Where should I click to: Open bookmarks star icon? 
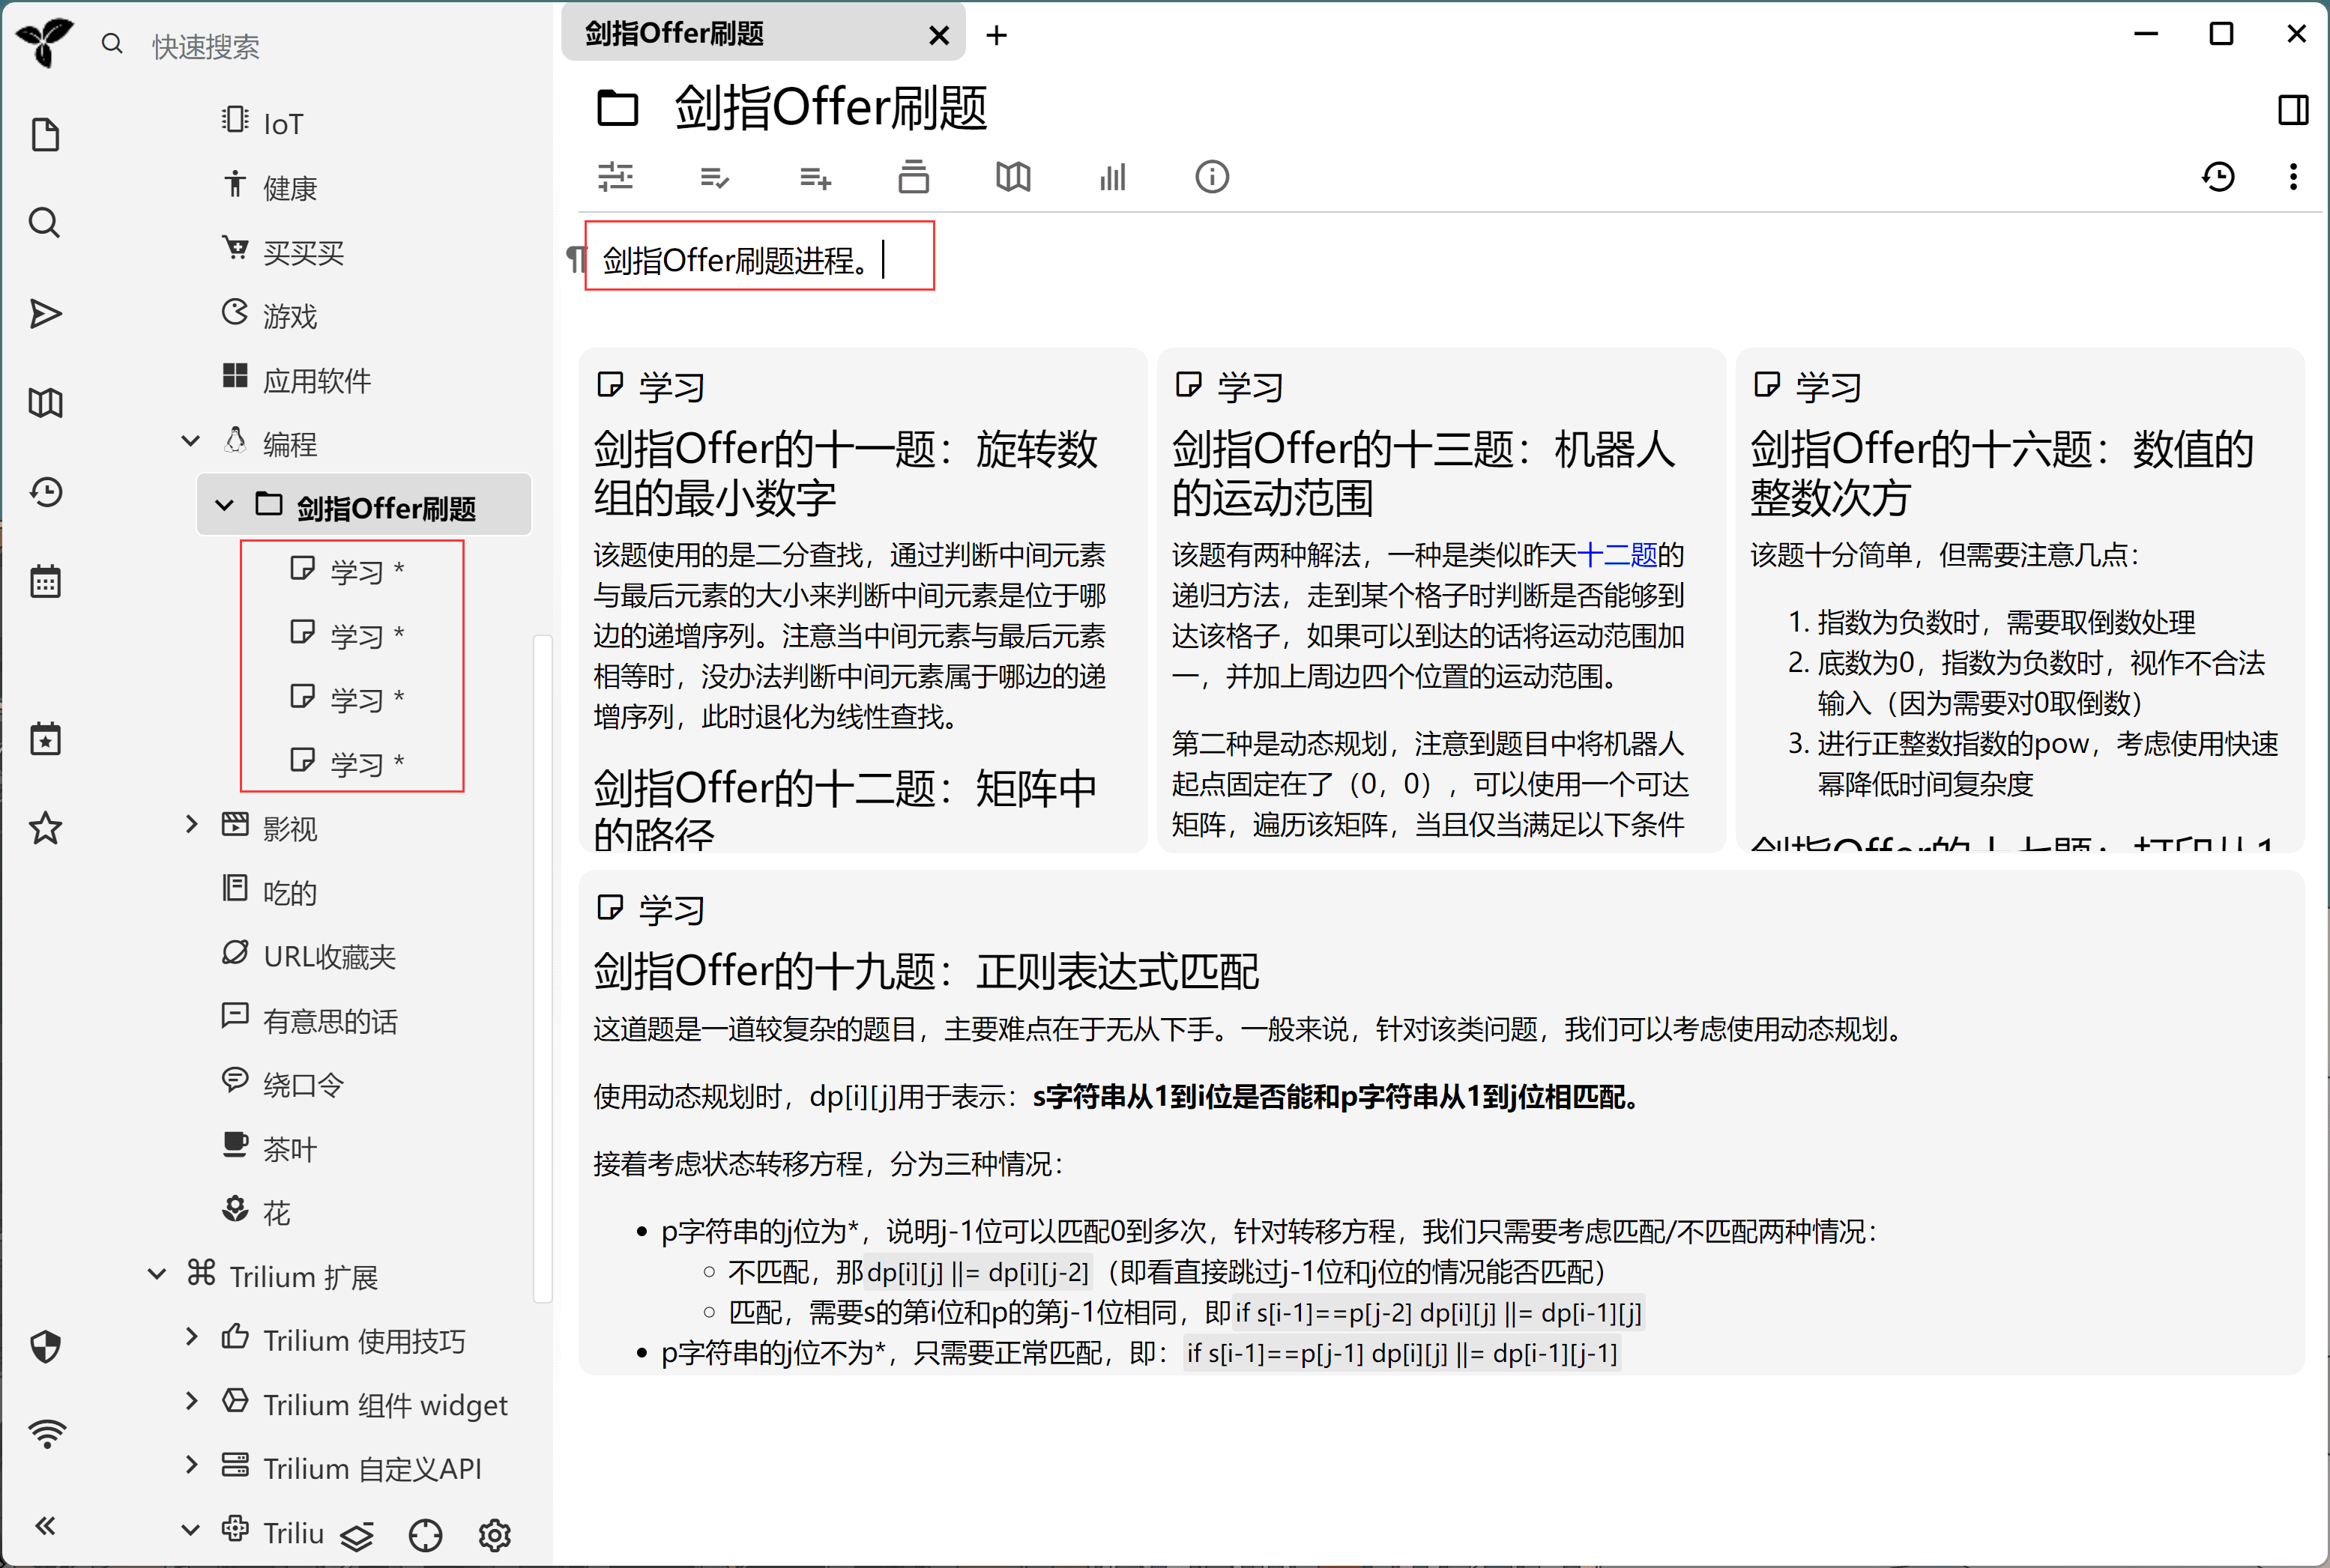tap(45, 828)
